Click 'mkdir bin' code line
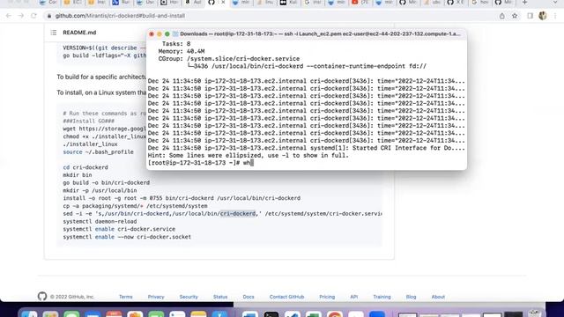 [78, 175]
